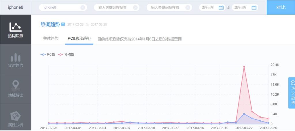Click the 移动端 data point on 03-25
295x131 pixels.
click(x=268, y=118)
